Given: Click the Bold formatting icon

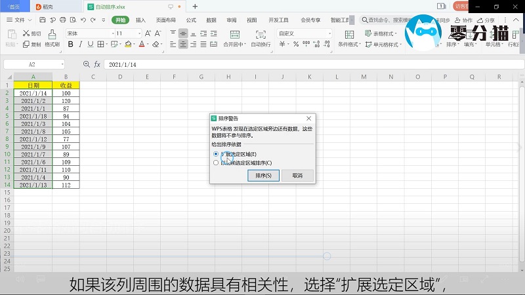Looking at the screenshot, I should point(70,45).
